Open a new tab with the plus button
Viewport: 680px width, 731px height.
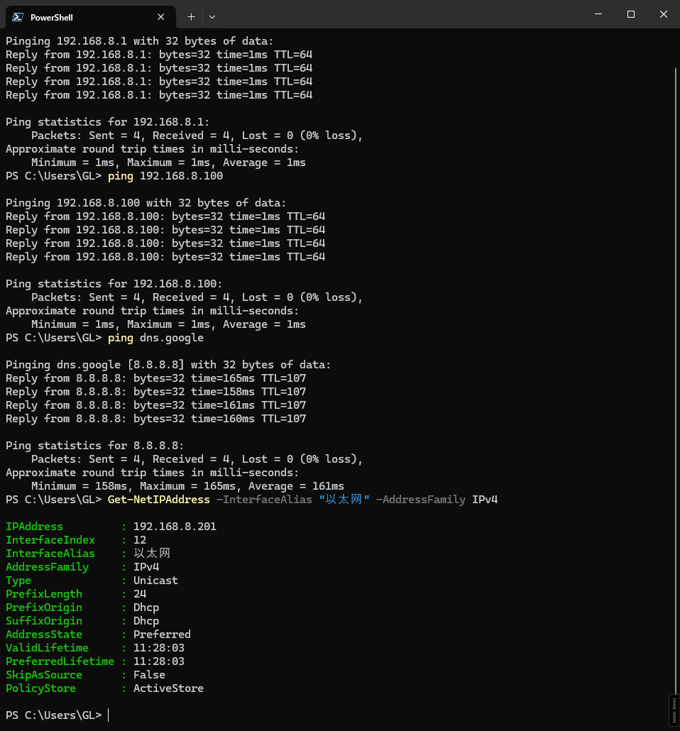[x=191, y=16]
